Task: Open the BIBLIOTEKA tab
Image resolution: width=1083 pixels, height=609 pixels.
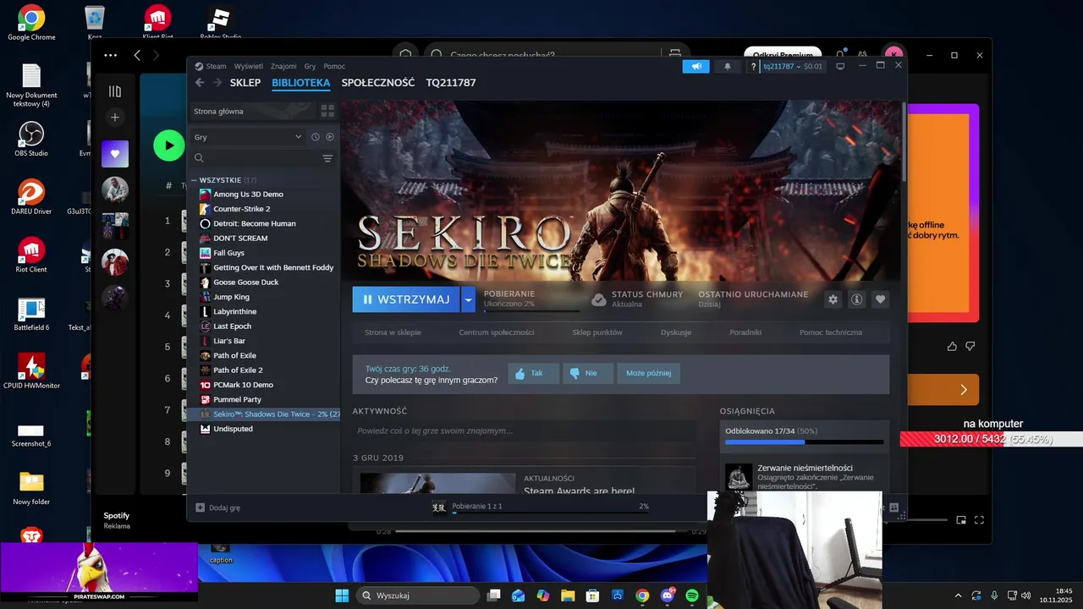Action: (x=301, y=83)
